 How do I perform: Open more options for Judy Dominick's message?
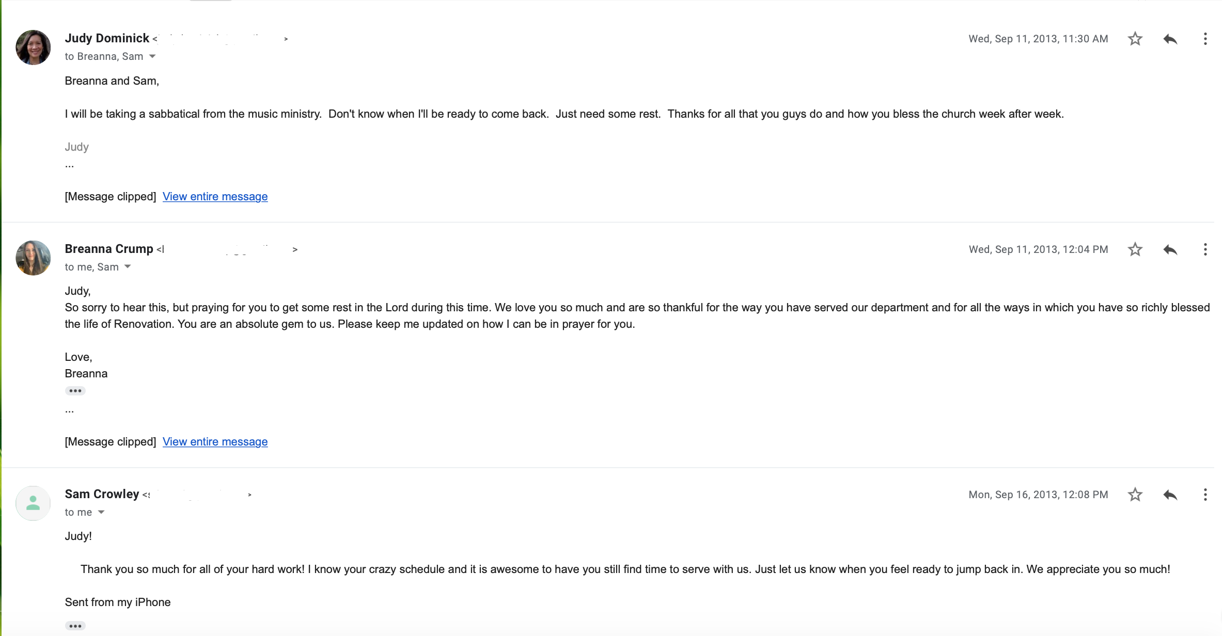(x=1205, y=39)
